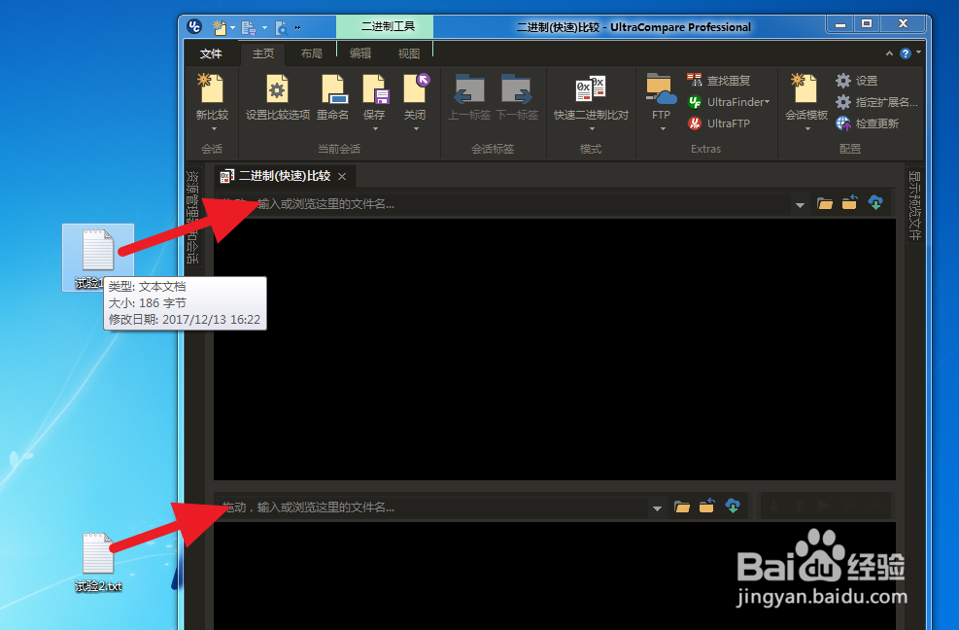Switch to the 视图 ribbon tab
The image size is (959, 630).
[x=408, y=53]
